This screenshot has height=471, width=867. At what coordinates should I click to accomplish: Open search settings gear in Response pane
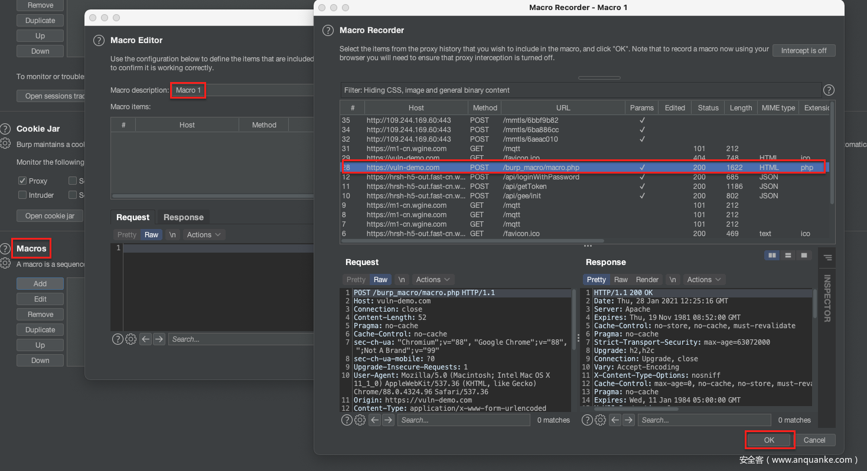[600, 420]
